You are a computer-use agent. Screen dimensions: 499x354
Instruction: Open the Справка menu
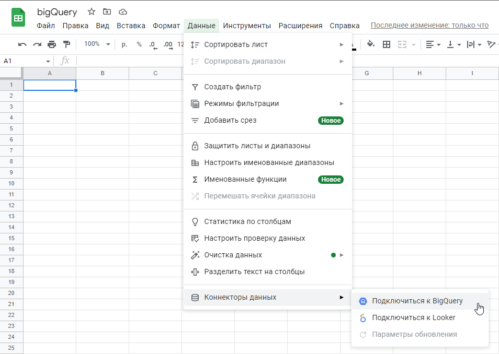pos(344,26)
